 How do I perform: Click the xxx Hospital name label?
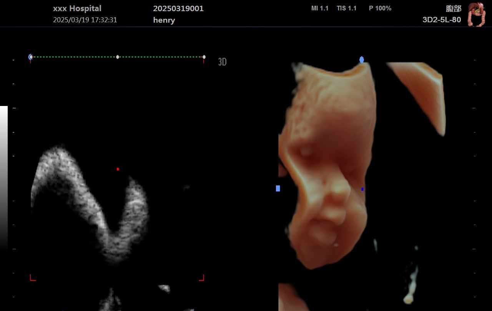(77, 8)
